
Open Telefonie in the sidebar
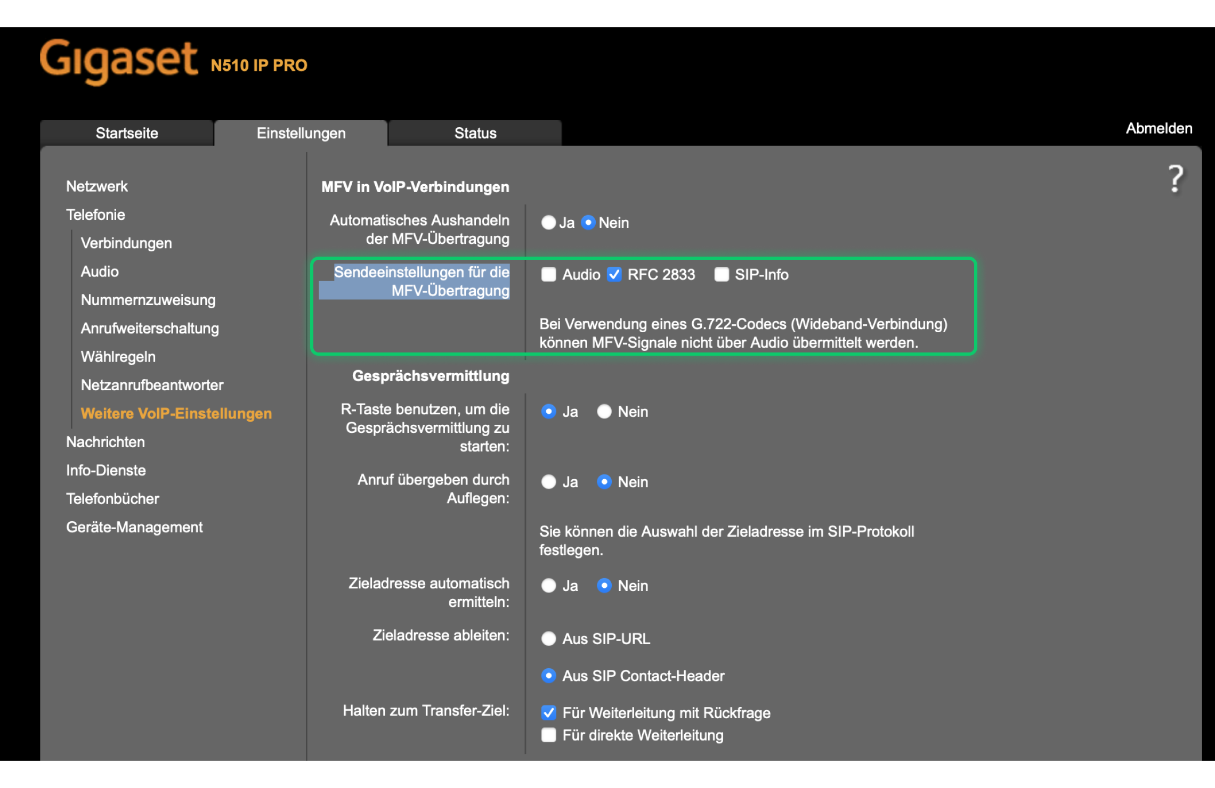coord(96,215)
